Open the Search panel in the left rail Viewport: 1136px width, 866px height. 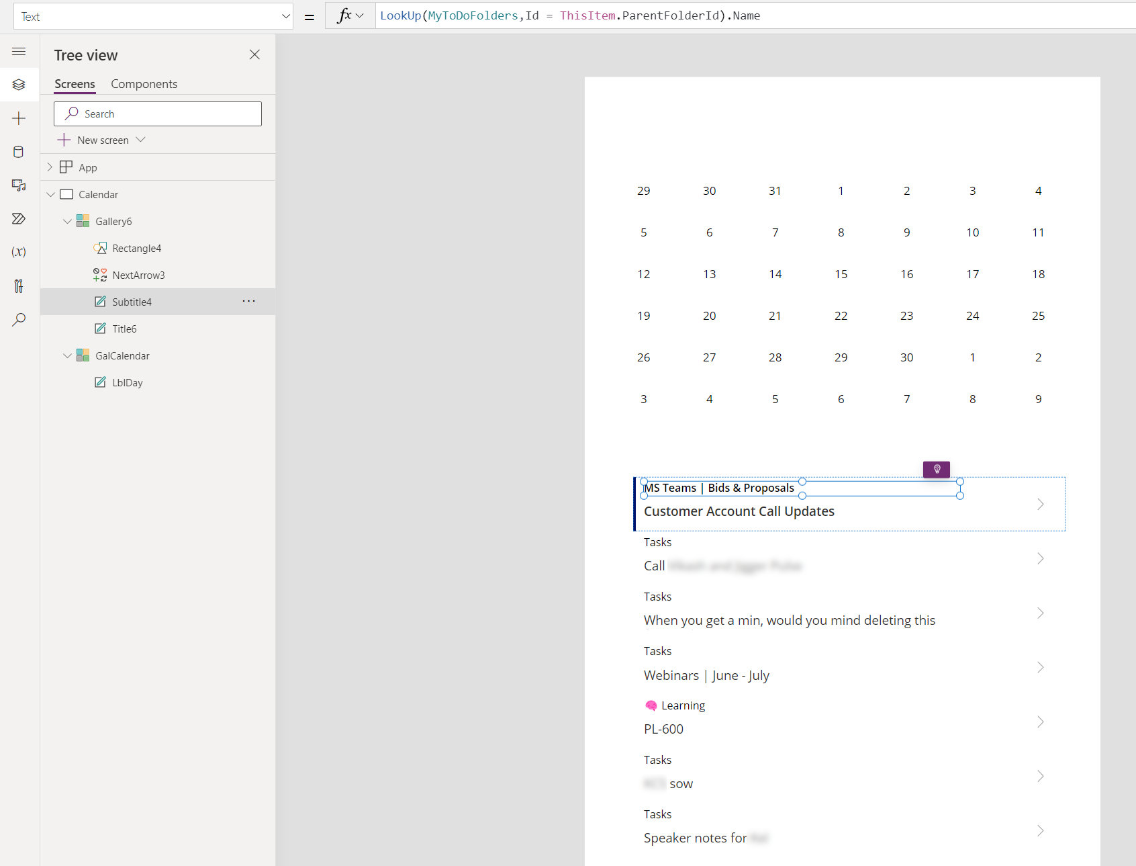pyautogui.click(x=19, y=320)
